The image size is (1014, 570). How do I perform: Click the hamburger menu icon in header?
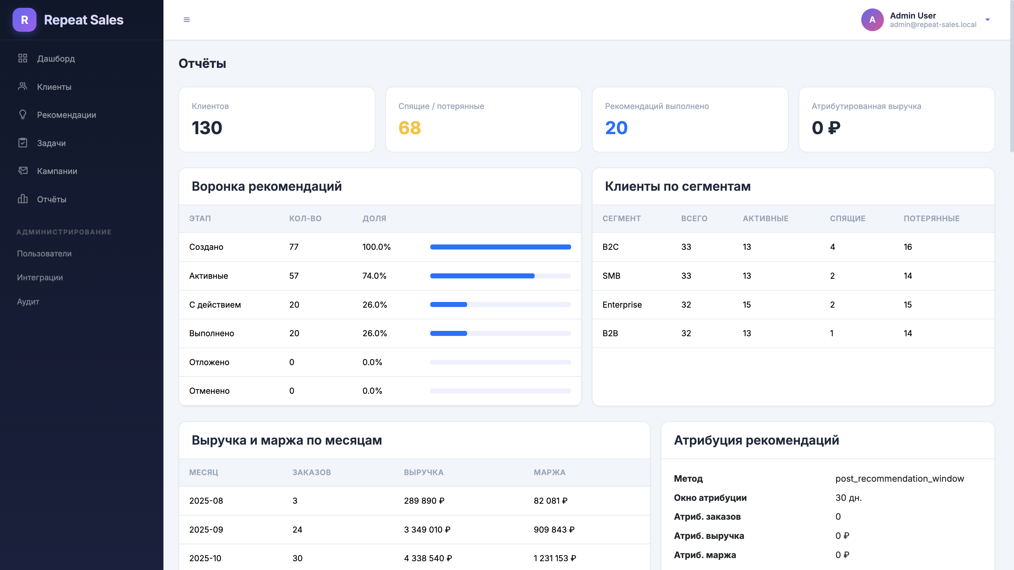187,20
